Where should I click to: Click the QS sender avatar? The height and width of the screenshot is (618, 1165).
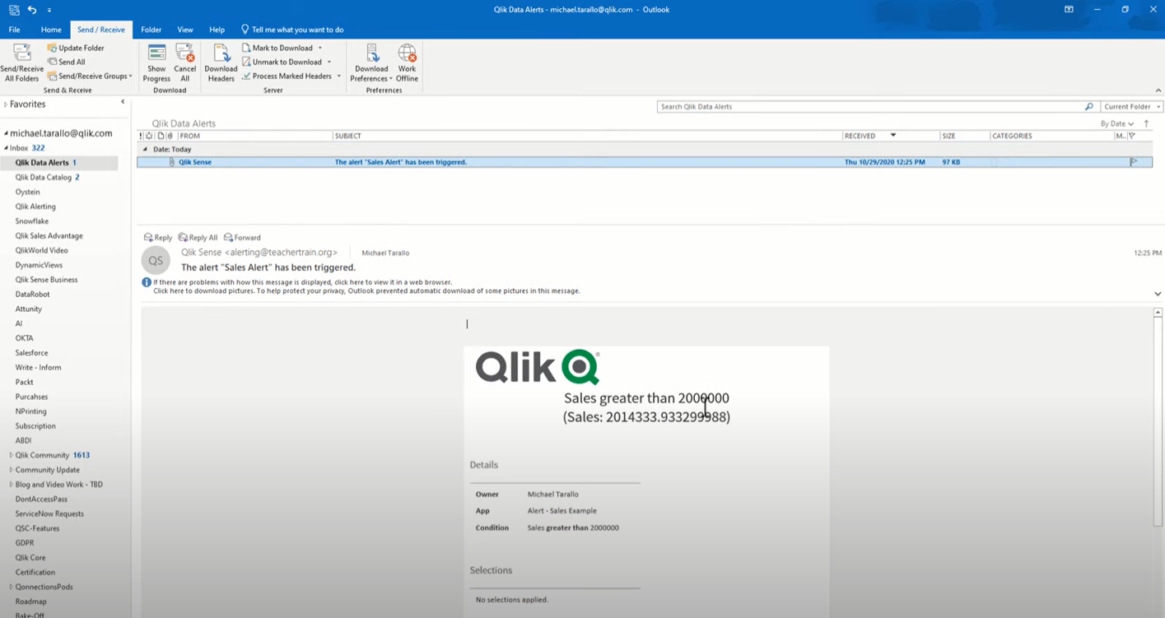[x=156, y=260]
